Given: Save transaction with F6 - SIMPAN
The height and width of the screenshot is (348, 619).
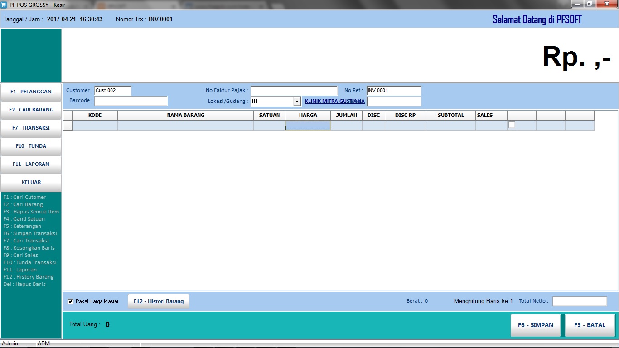Looking at the screenshot, I should (x=536, y=325).
